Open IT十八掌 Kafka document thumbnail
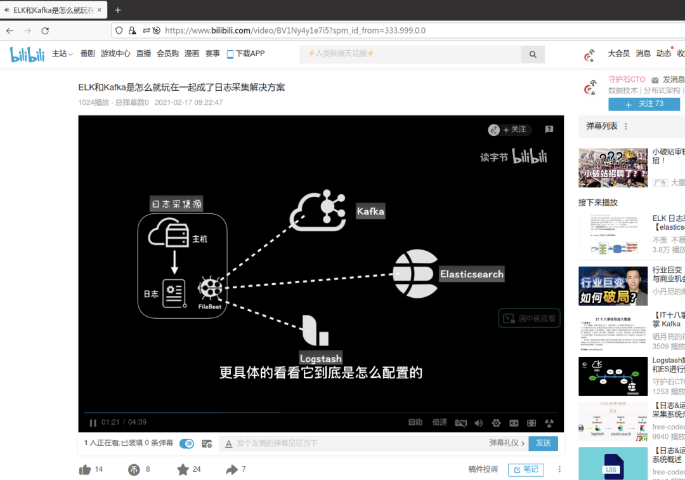The height and width of the screenshot is (480, 685). [x=613, y=331]
